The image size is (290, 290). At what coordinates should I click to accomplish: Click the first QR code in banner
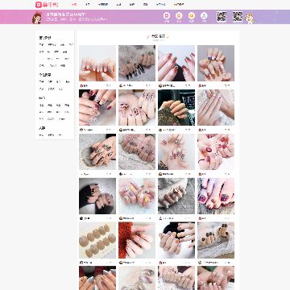(x=222, y=17)
